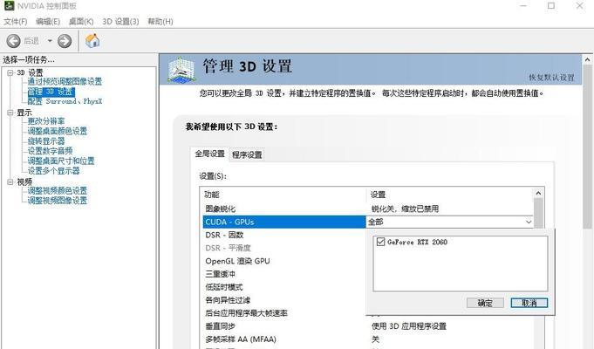Select 调整桌面颜色设置 in the tree
Screen dimensions: 594x349
(58, 131)
